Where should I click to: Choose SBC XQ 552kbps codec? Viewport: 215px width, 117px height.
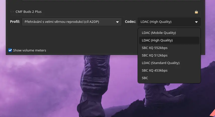[x=169, y=48]
